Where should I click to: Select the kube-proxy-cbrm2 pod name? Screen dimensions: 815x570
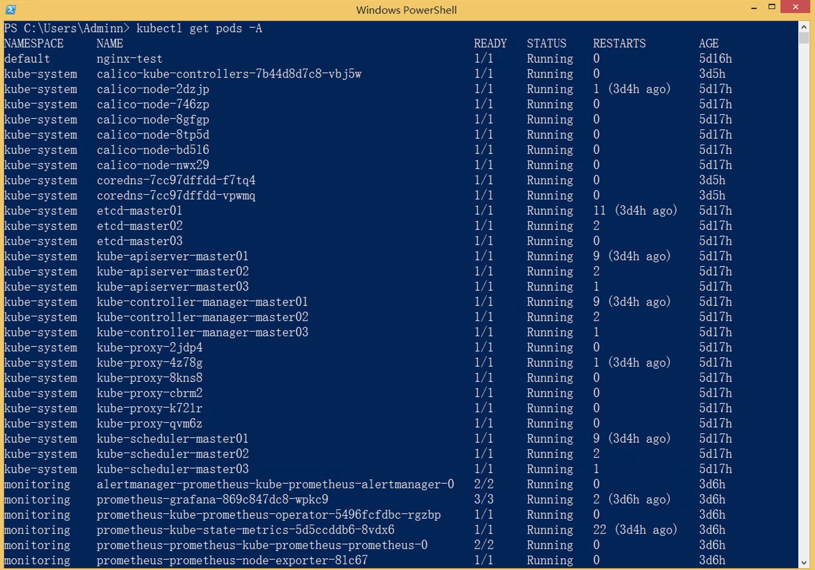[149, 393]
